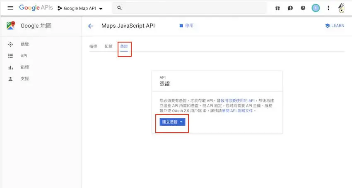
Task: Click the 總覽 overview icon in sidebar
Action: [10, 44]
